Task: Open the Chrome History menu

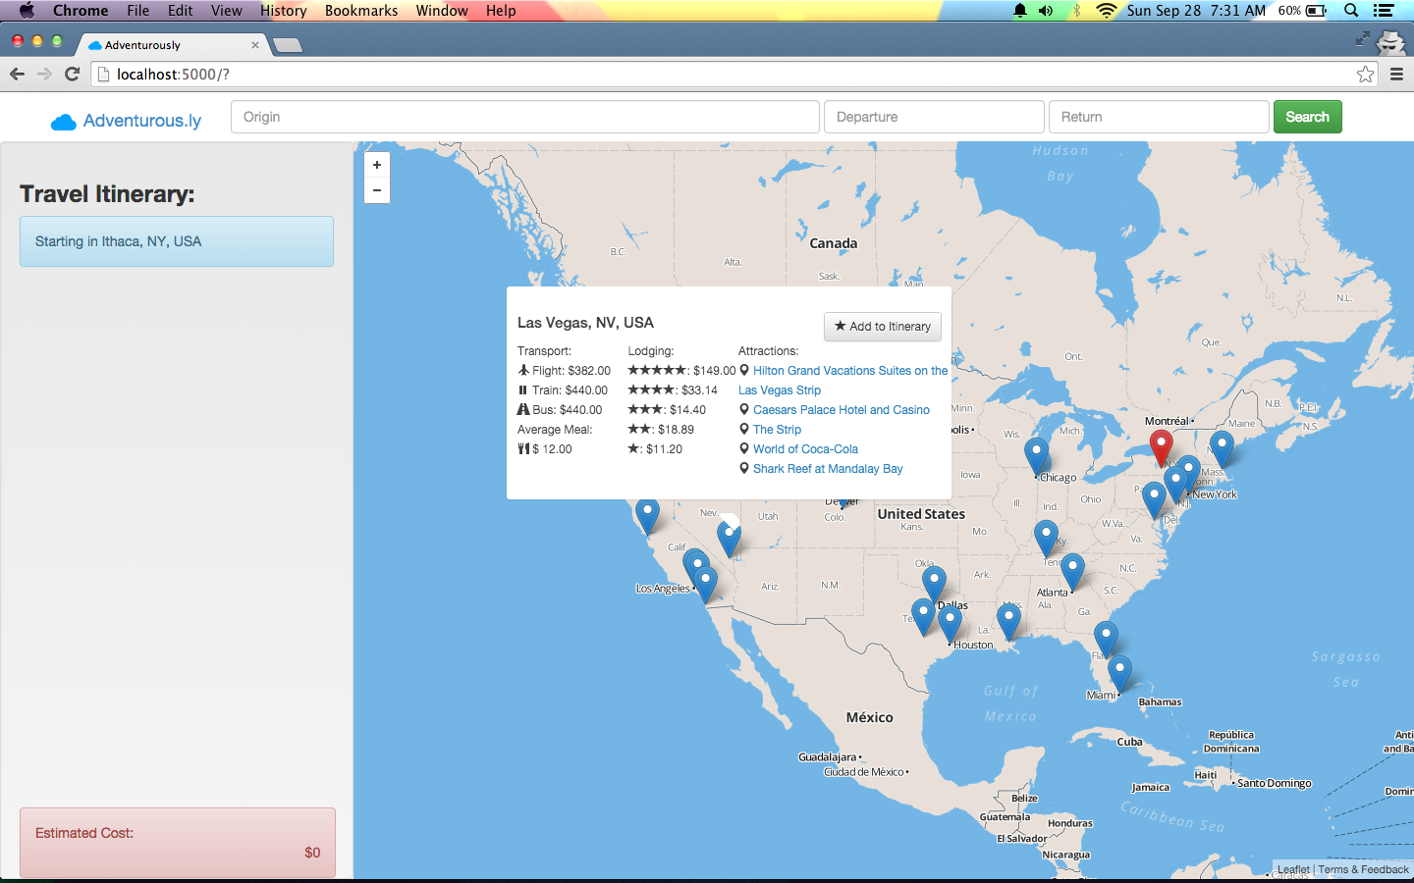Action: point(284,11)
